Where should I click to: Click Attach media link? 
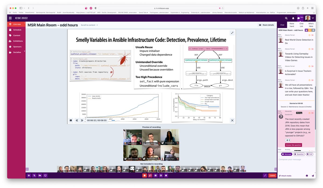(x=285, y=176)
